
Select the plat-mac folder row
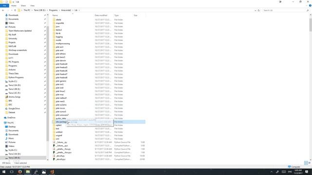98,95
